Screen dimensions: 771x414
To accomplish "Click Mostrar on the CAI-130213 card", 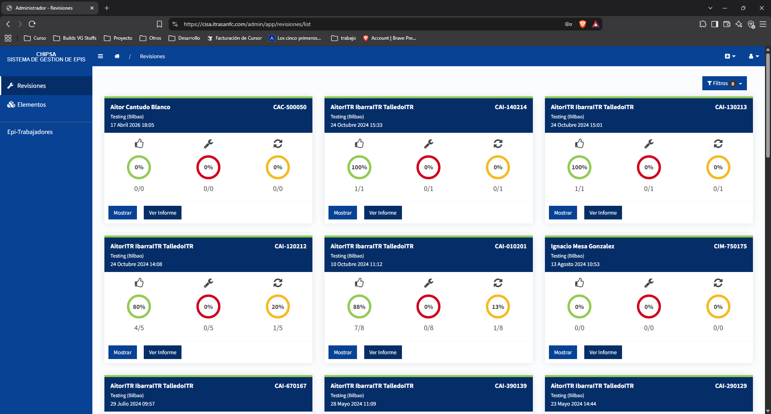I will 563,213.
